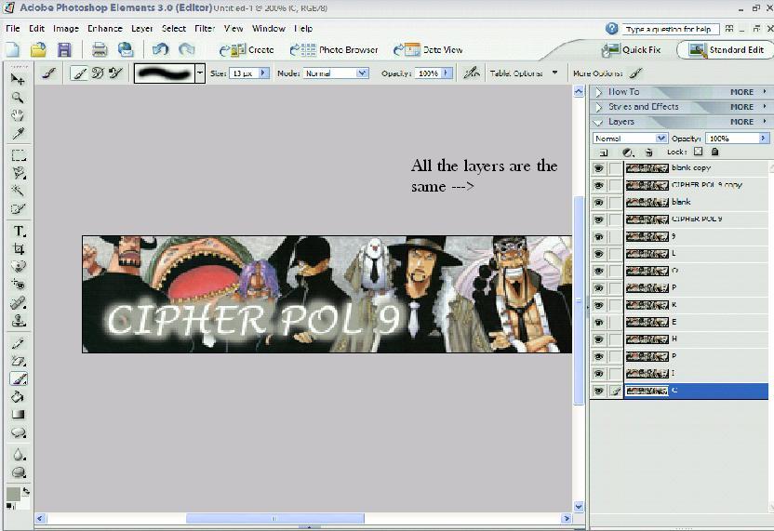Open the brush preset picker dropdown
Image resolution: width=774 pixels, height=531 pixels.
(200, 73)
